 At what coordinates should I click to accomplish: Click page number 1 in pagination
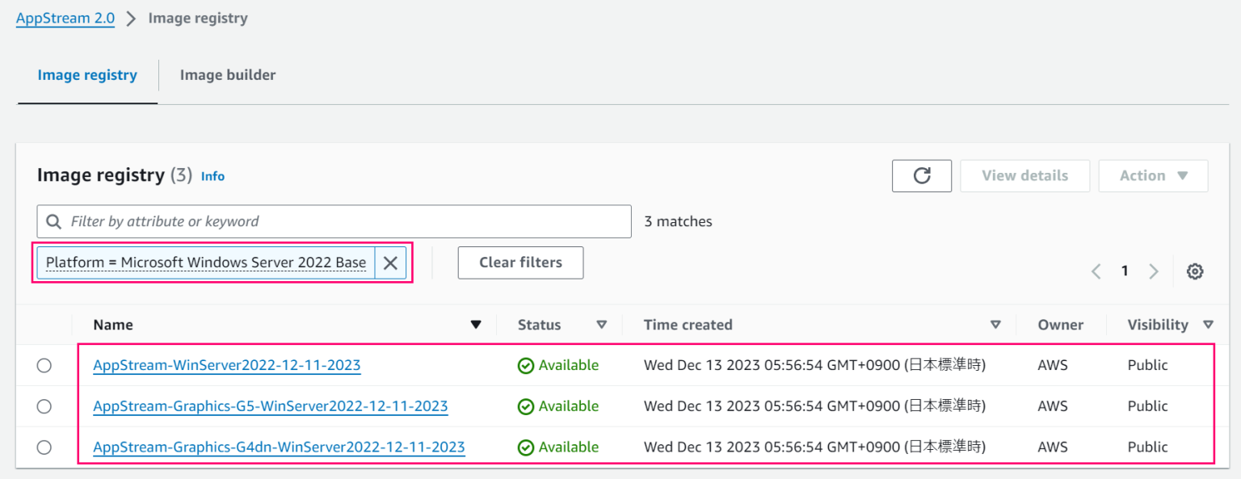coord(1125,271)
